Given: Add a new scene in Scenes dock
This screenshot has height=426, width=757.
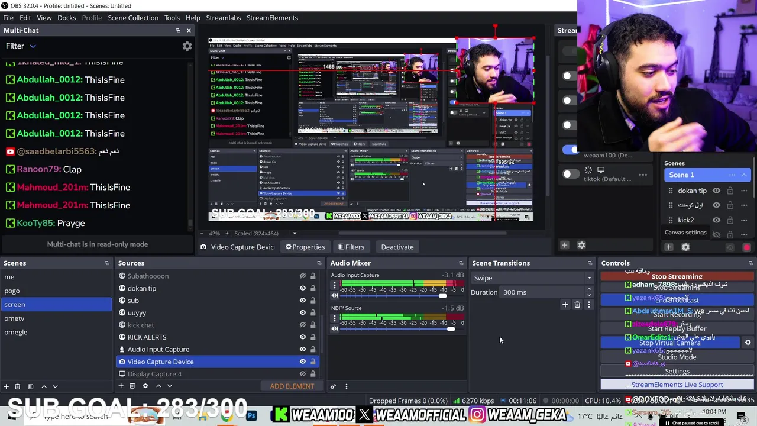Looking at the screenshot, I should click(6, 386).
